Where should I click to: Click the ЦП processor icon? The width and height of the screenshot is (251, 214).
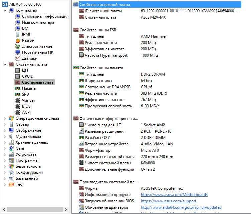(x=18, y=70)
